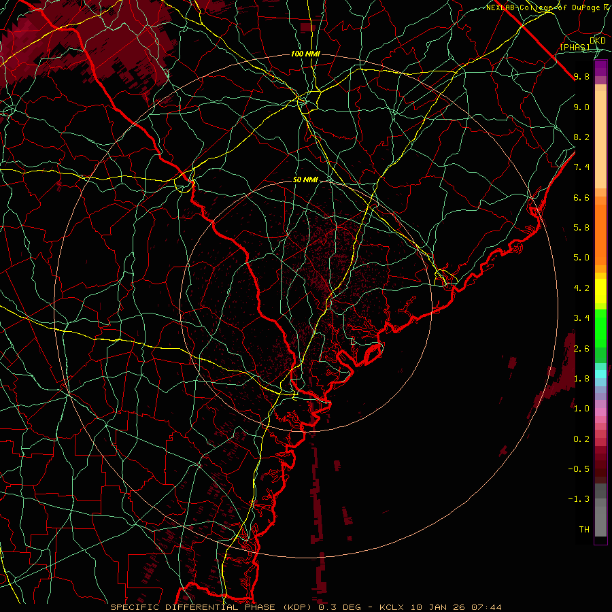Viewport: 612px width, 612px height.
Task: Click the 4.2 scale value
Action: point(581,288)
